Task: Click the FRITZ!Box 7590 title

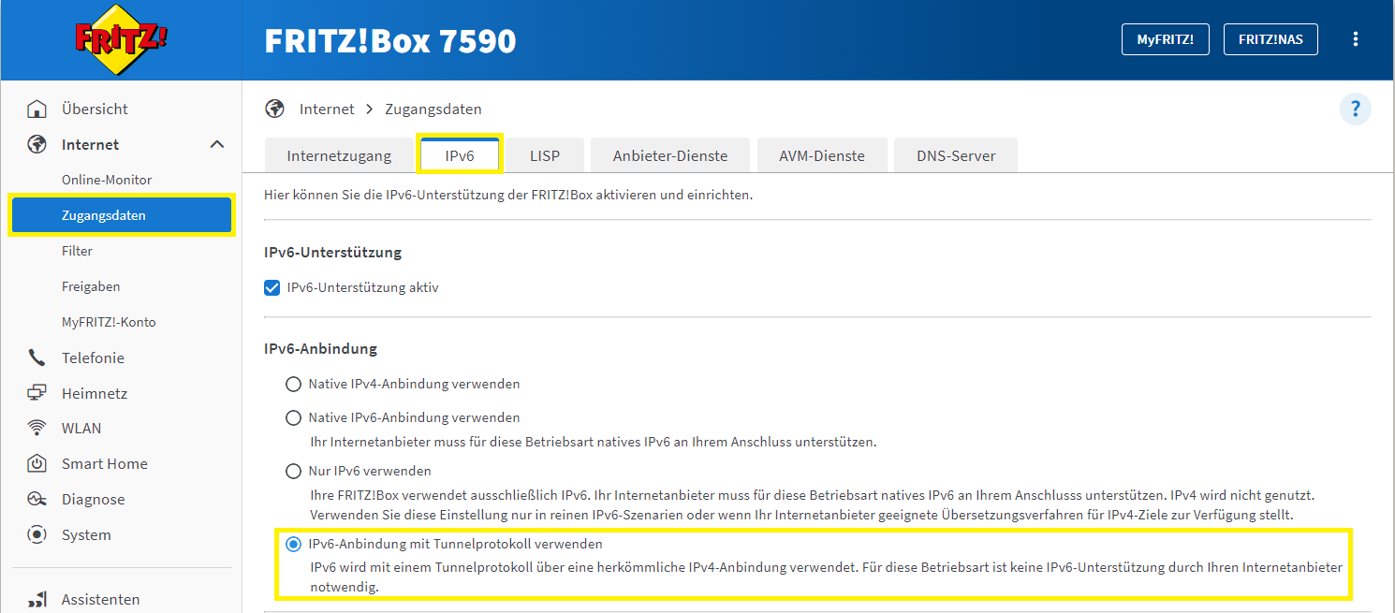Action: (x=390, y=41)
